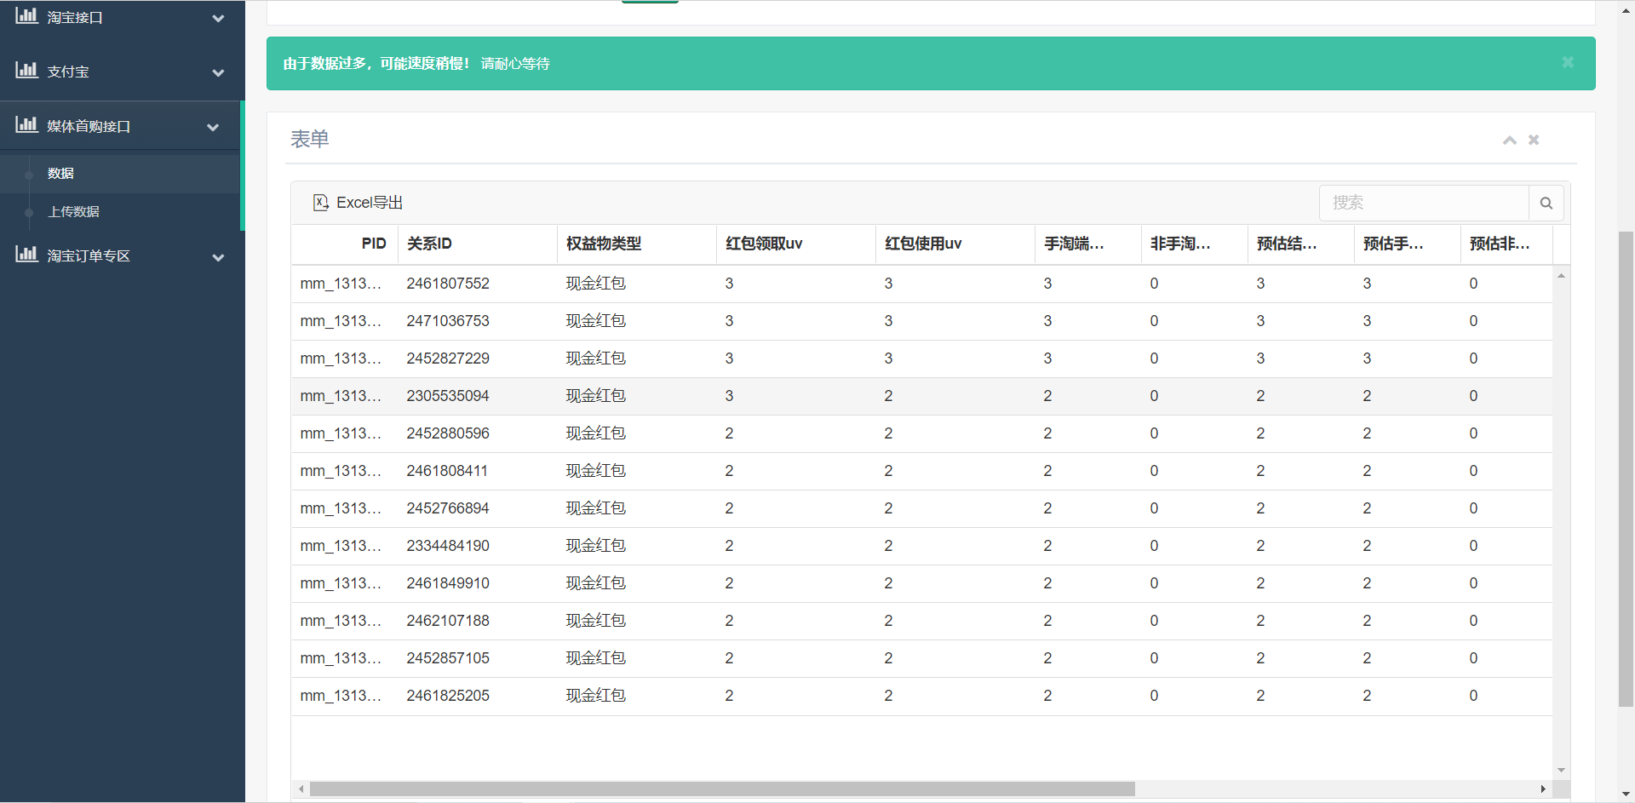Select the 数据 submenu item
Image resolution: width=1635 pixels, height=803 pixels.
[x=120, y=173]
